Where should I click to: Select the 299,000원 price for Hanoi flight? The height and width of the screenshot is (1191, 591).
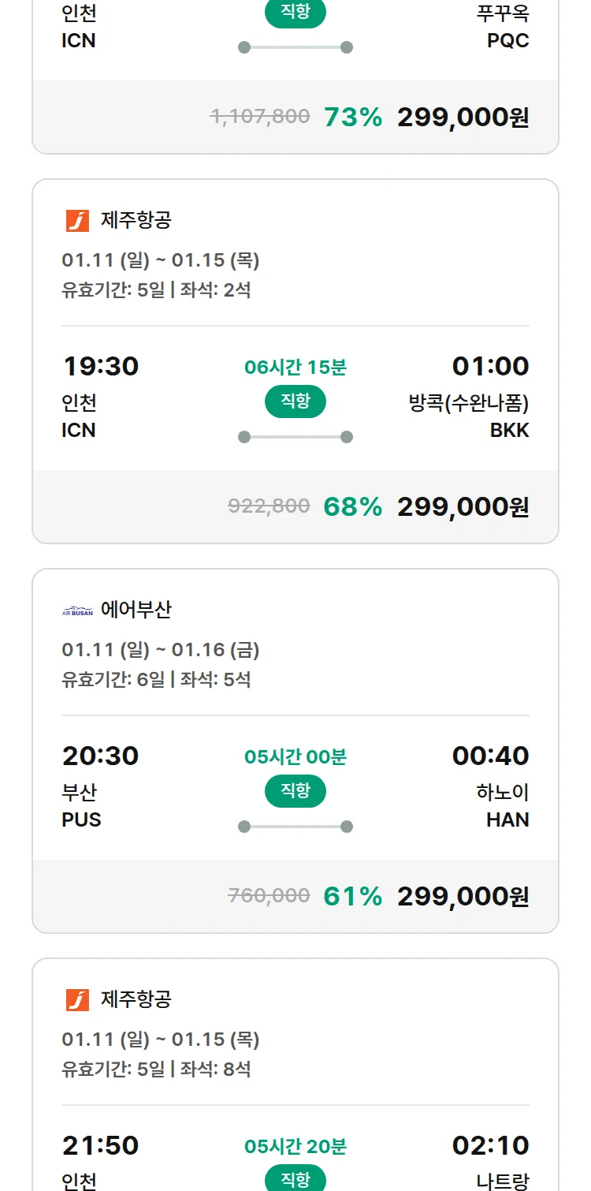pyautogui.click(x=463, y=896)
